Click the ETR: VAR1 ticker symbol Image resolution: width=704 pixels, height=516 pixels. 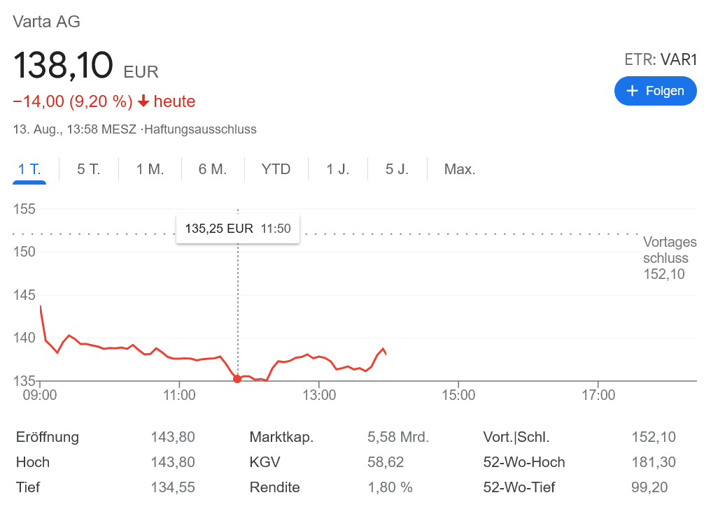click(661, 59)
